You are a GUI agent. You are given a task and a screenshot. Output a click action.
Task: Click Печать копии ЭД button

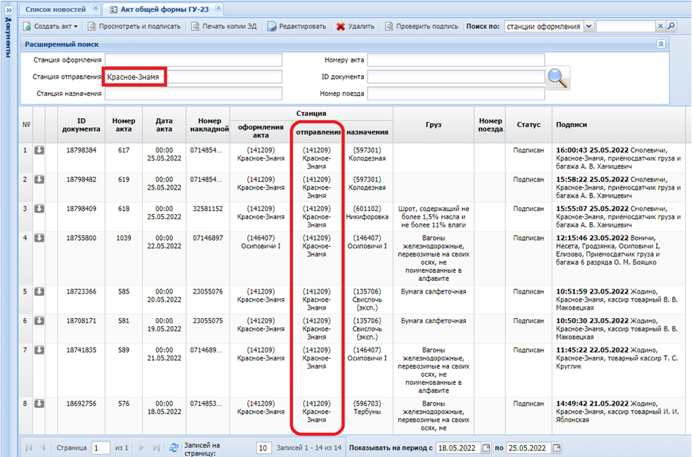coord(224,27)
